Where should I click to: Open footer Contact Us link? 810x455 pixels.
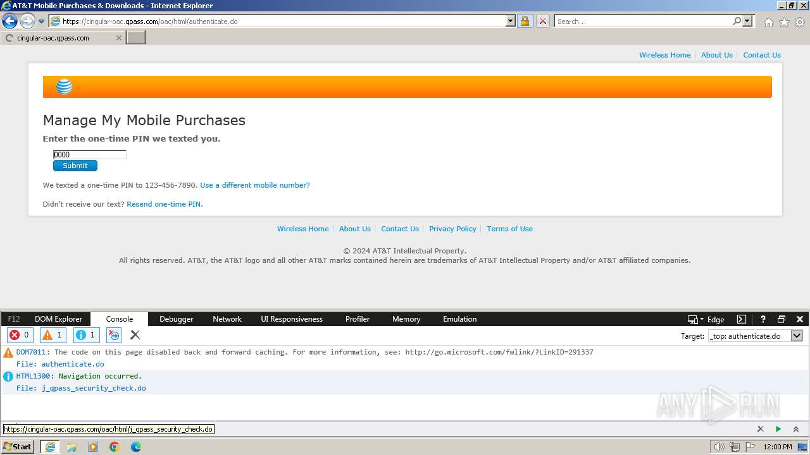point(400,229)
